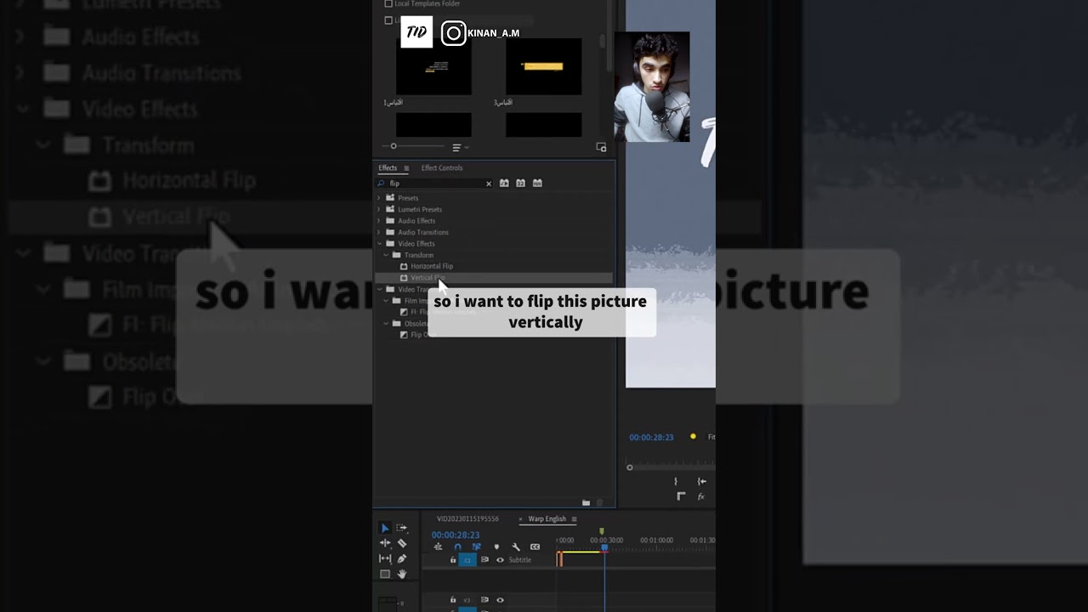The image size is (1088, 612).
Task: Select the Pen tool
Action: point(402,558)
